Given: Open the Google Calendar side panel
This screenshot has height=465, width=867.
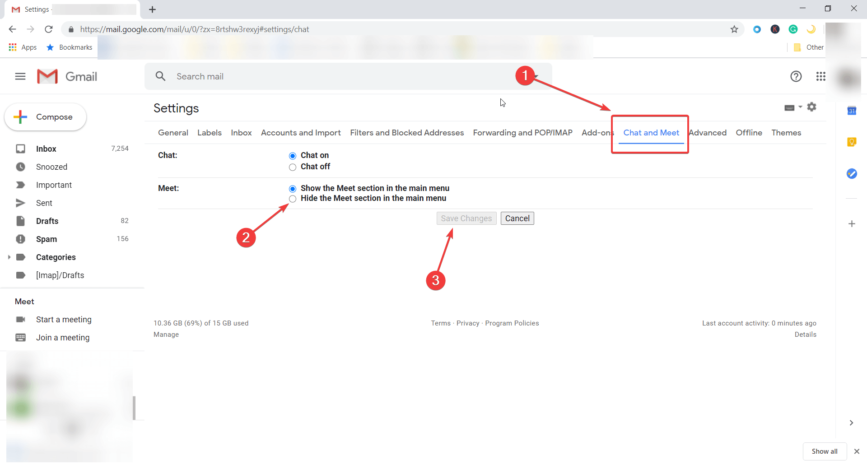Looking at the screenshot, I should pyautogui.click(x=853, y=111).
